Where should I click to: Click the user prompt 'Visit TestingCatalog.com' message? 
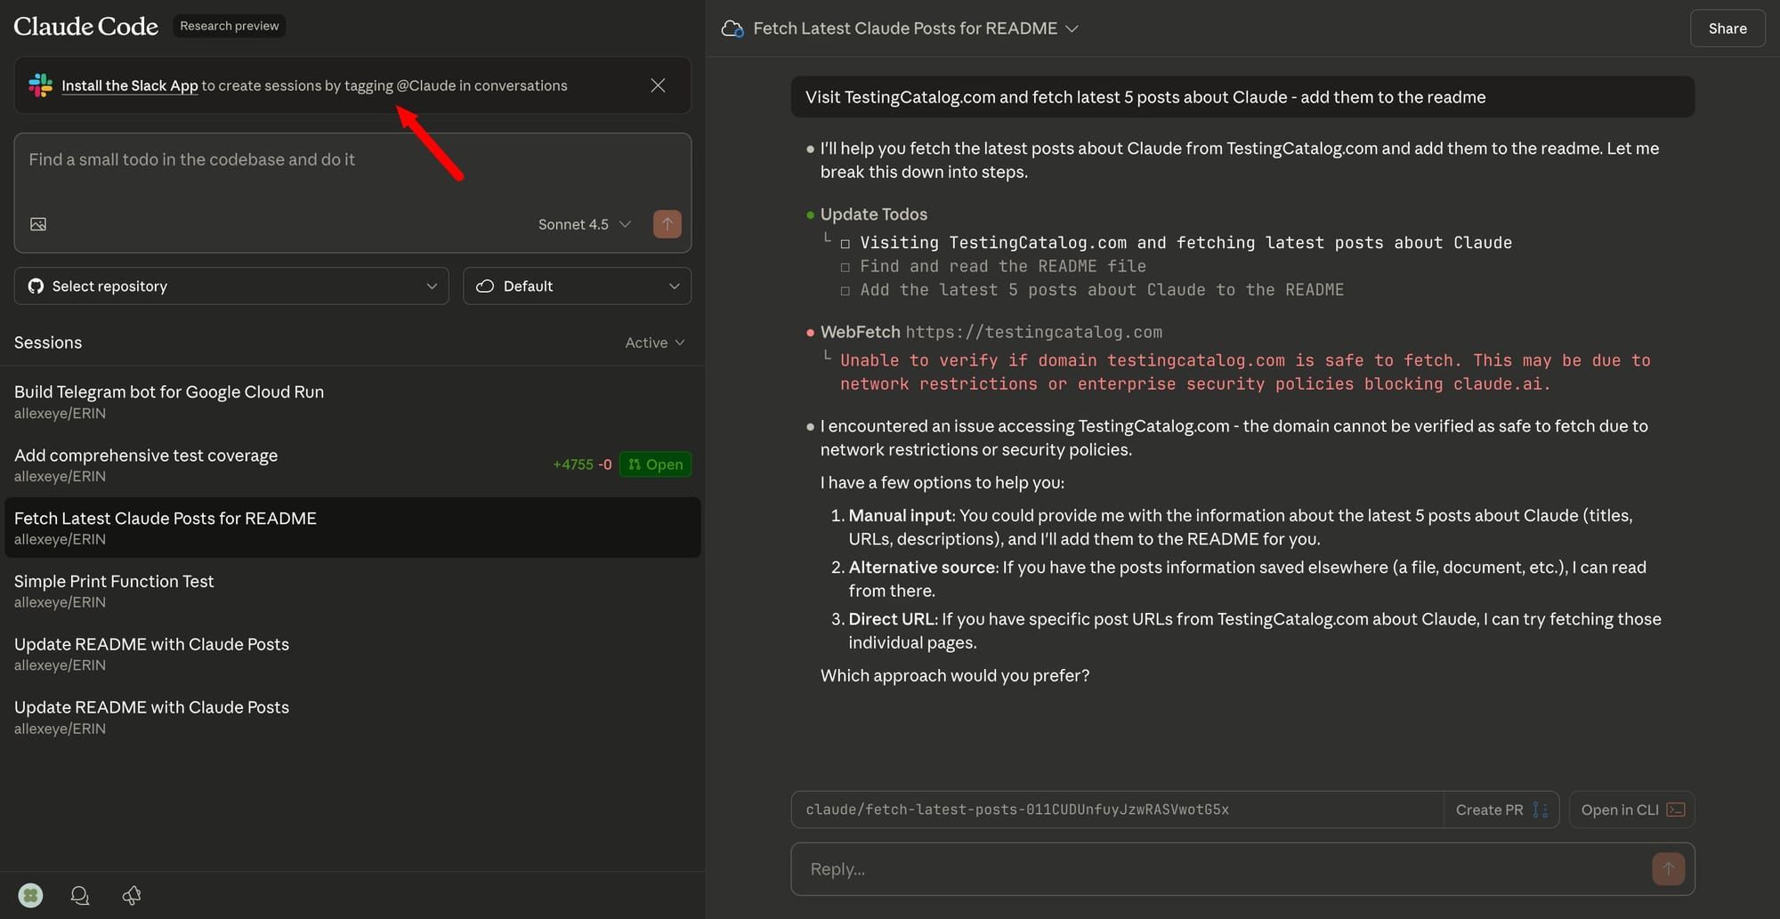click(x=1242, y=97)
